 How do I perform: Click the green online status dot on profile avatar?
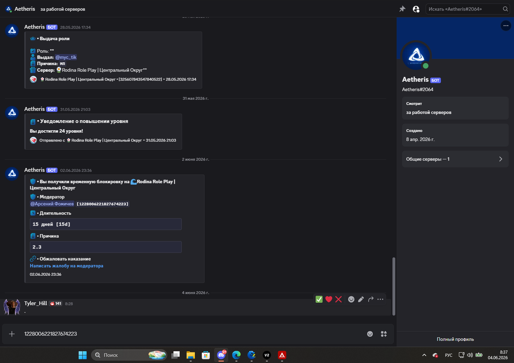click(426, 66)
